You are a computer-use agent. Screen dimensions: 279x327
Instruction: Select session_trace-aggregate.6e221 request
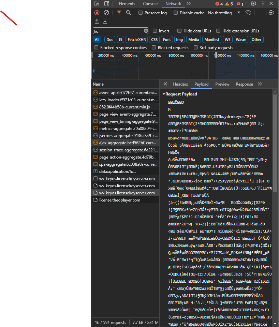click(125, 150)
